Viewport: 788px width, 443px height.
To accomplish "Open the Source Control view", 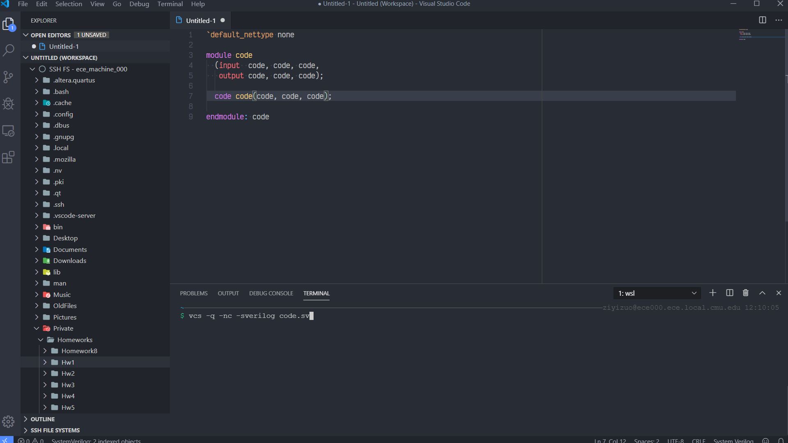I will click(9, 77).
